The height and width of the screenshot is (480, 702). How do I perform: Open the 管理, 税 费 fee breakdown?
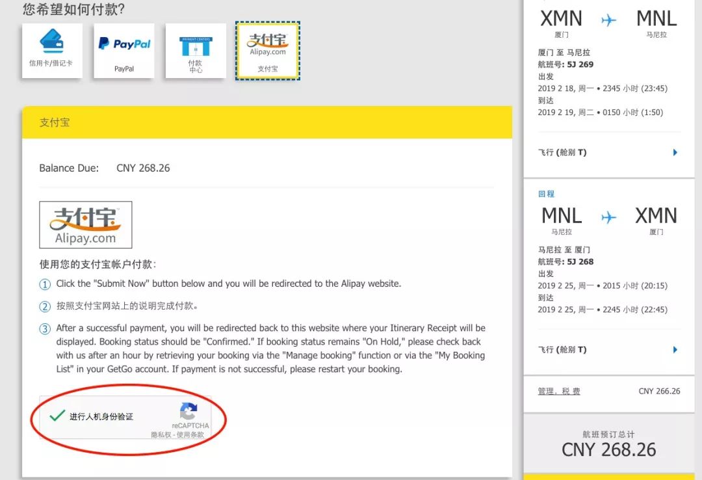[559, 392]
